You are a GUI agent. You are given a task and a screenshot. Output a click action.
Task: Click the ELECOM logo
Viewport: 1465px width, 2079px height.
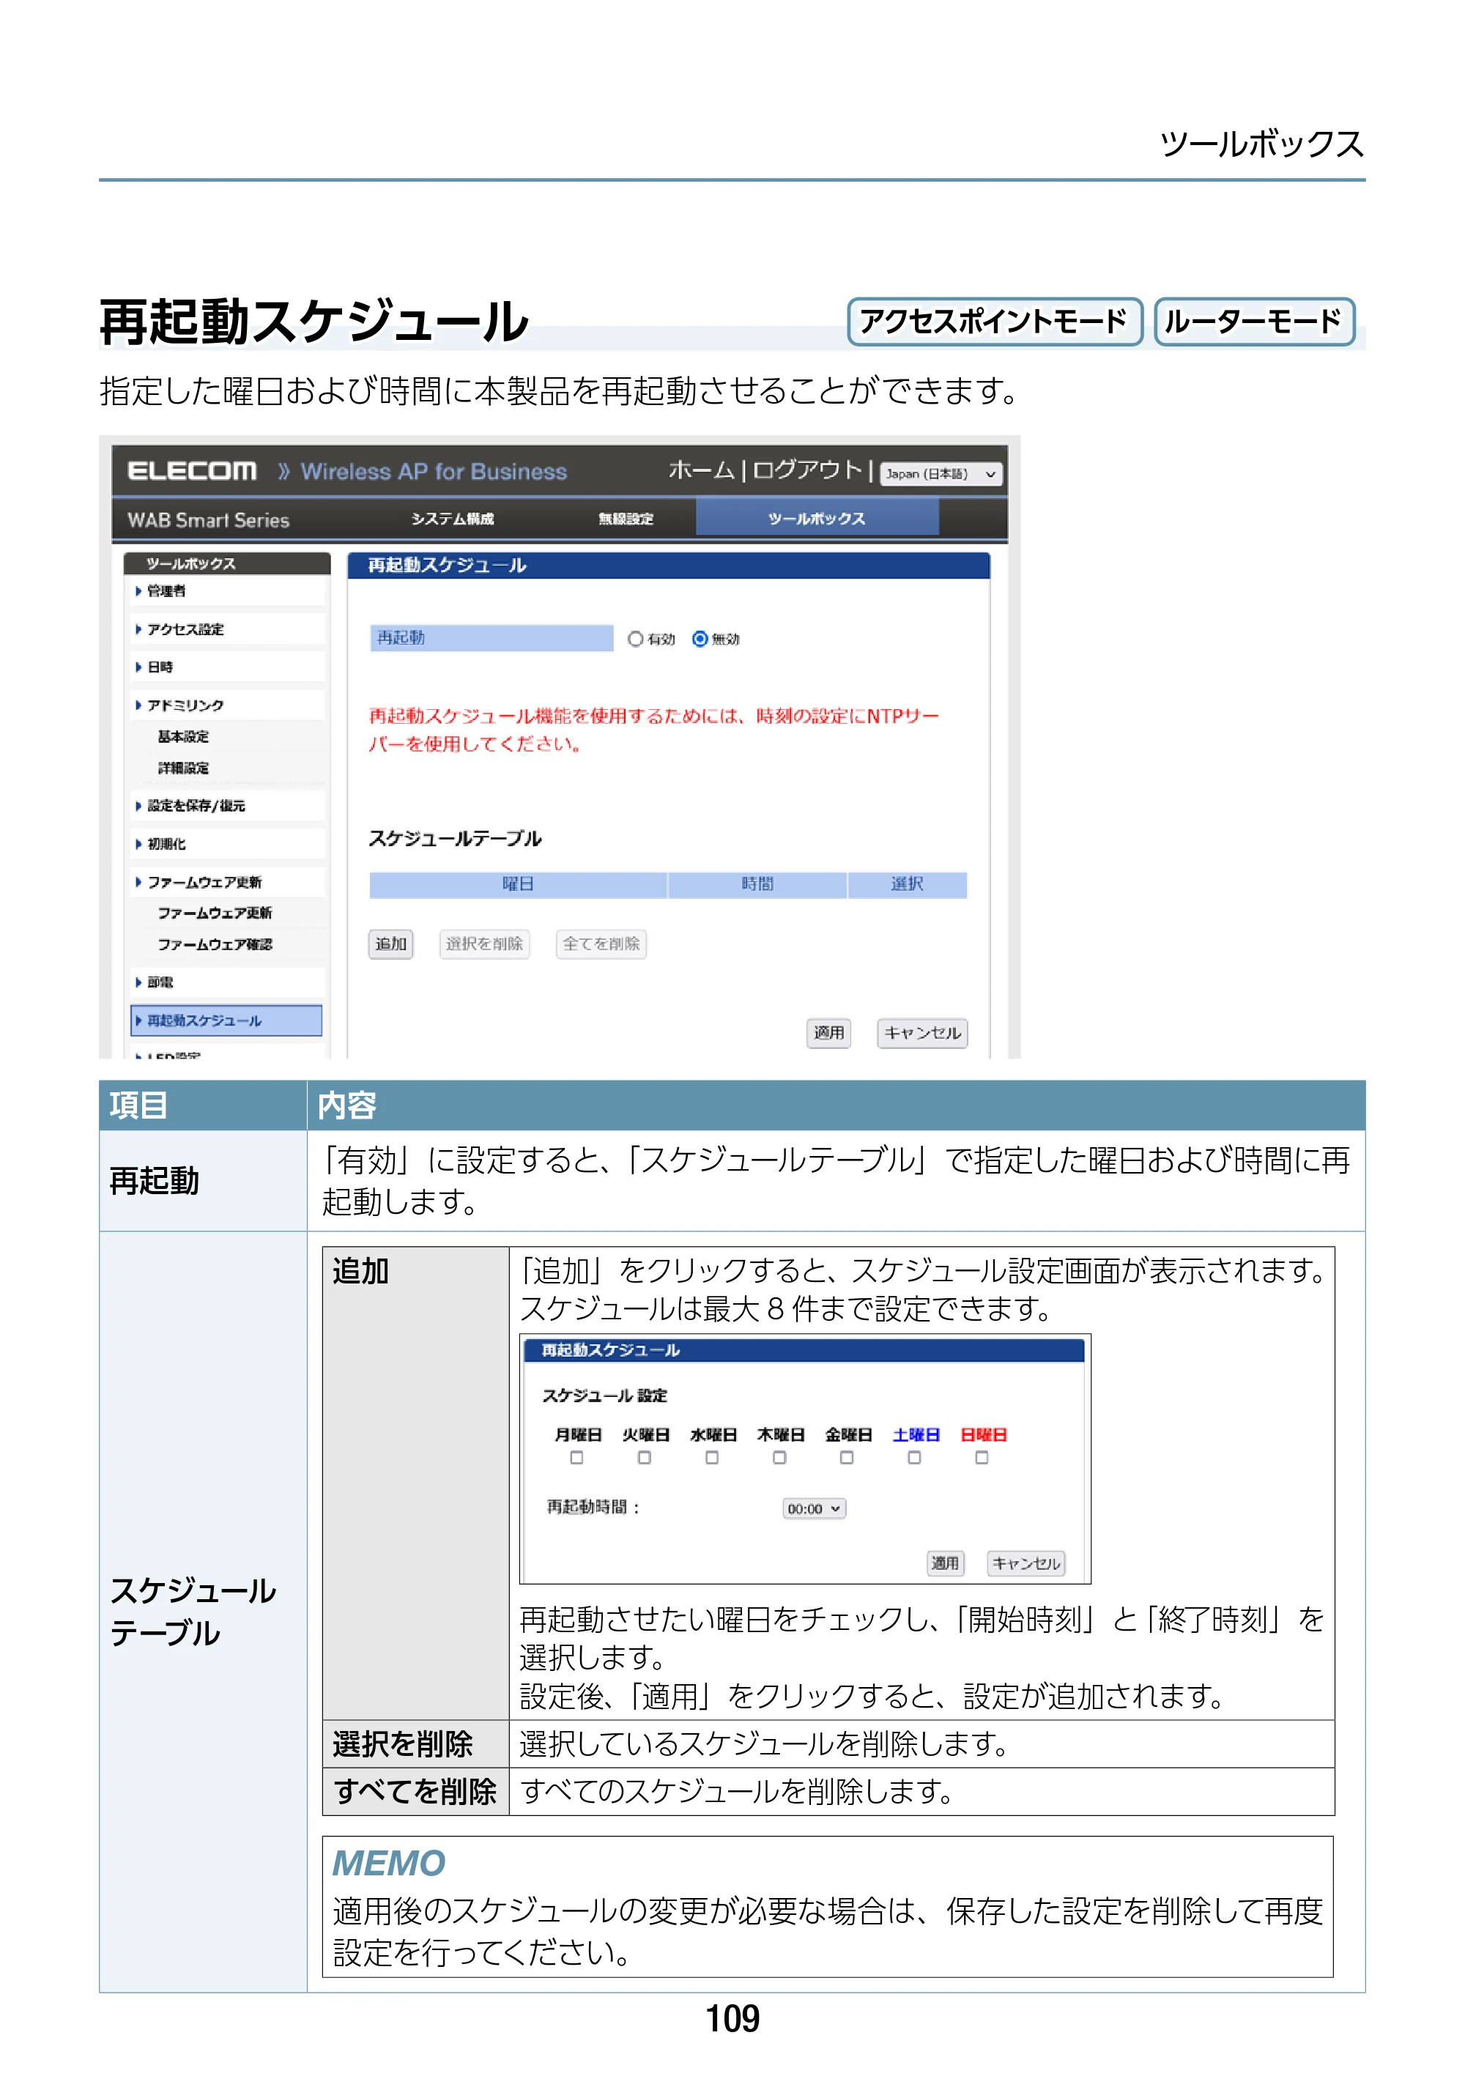click(x=192, y=471)
